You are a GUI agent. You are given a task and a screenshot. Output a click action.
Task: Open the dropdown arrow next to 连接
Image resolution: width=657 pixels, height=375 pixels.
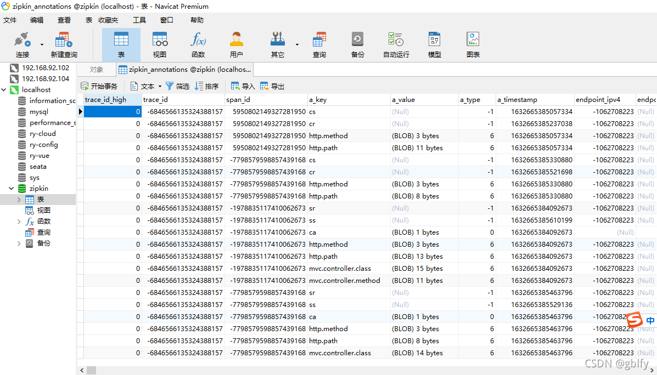(42, 44)
